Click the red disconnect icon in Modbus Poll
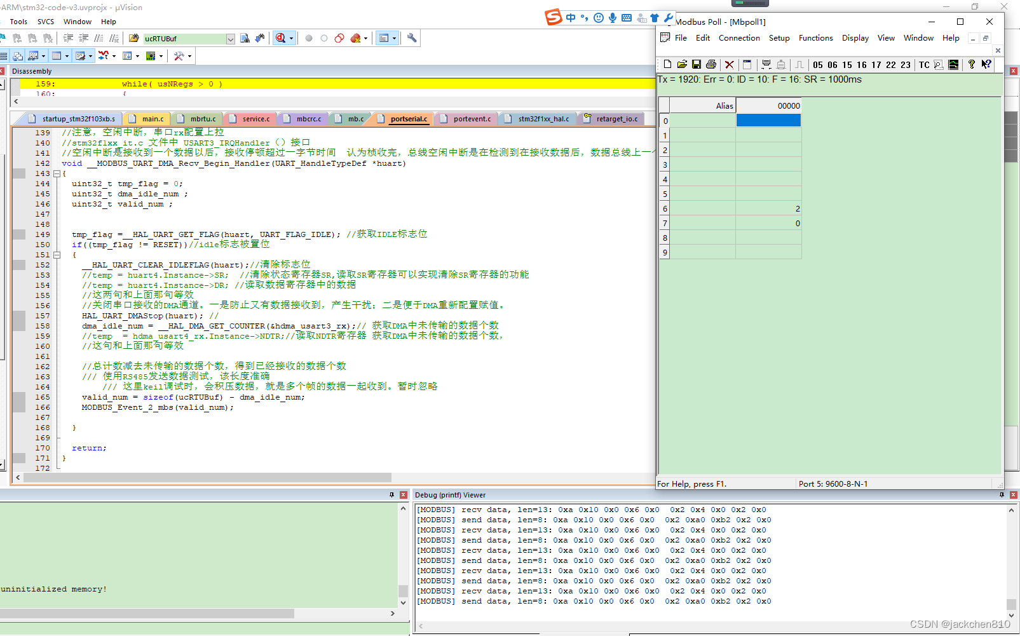Viewport: 1020px width, 636px height. point(729,64)
